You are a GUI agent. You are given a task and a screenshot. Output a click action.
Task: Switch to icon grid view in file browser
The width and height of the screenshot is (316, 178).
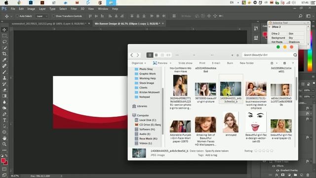[x=150, y=55]
